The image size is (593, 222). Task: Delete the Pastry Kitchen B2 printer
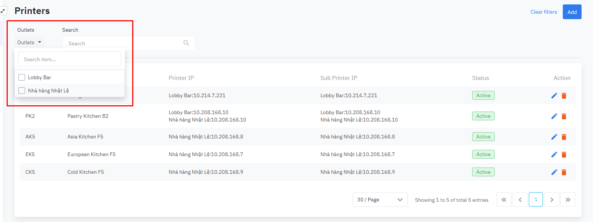click(564, 116)
